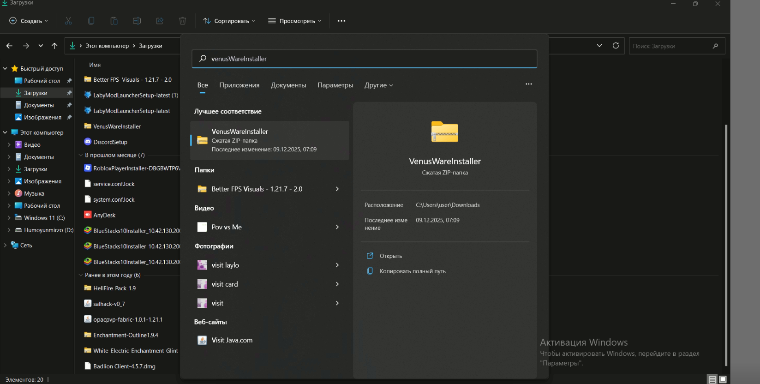Click Копировать полный путь action
This screenshot has height=384, width=760.
tap(412, 271)
